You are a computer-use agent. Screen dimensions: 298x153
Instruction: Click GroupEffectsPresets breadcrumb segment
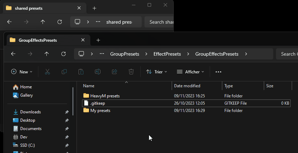[x=217, y=54]
